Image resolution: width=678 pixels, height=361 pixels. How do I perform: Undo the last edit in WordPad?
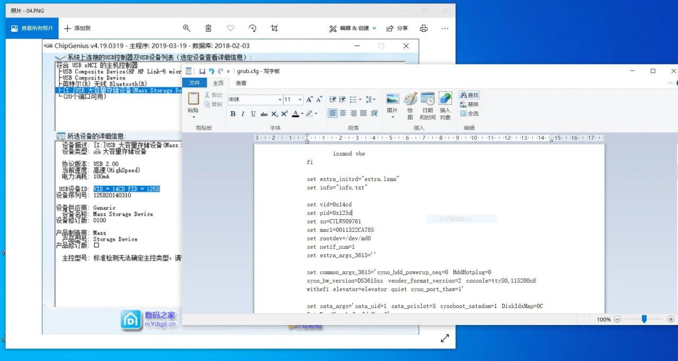tap(211, 71)
